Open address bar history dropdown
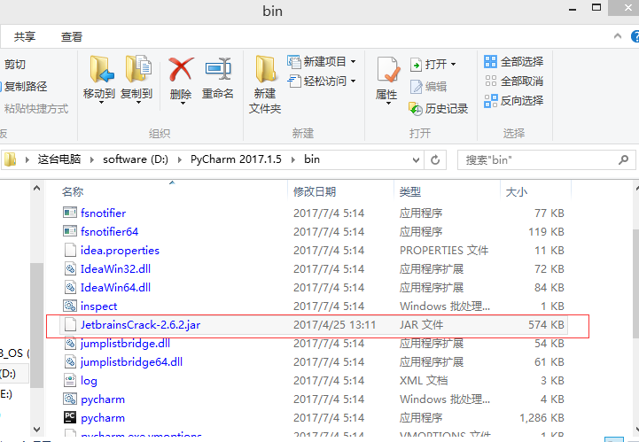Screen dimensions: 639x442 click(416, 159)
